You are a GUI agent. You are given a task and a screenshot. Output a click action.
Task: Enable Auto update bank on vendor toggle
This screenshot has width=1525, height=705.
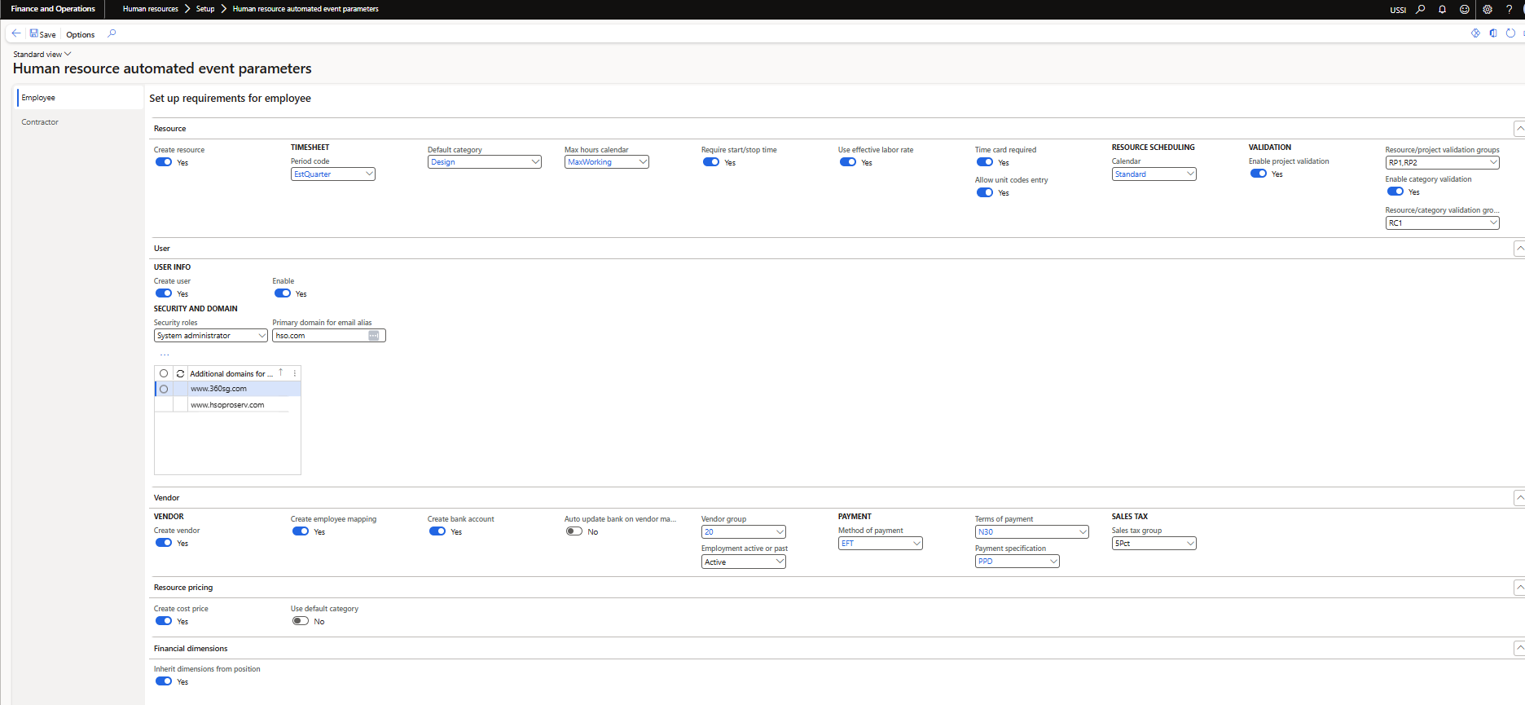574,531
